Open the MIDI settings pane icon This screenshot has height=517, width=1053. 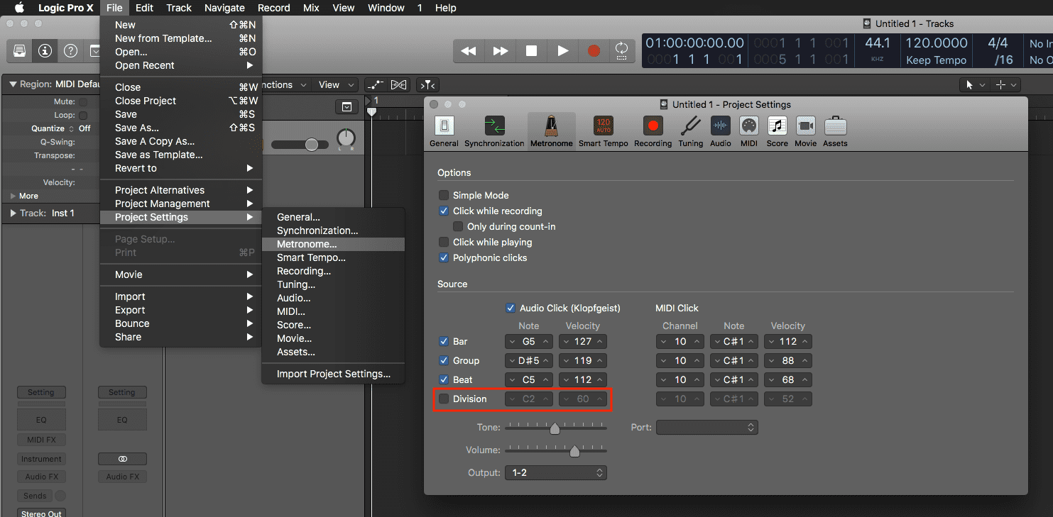(x=749, y=131)
